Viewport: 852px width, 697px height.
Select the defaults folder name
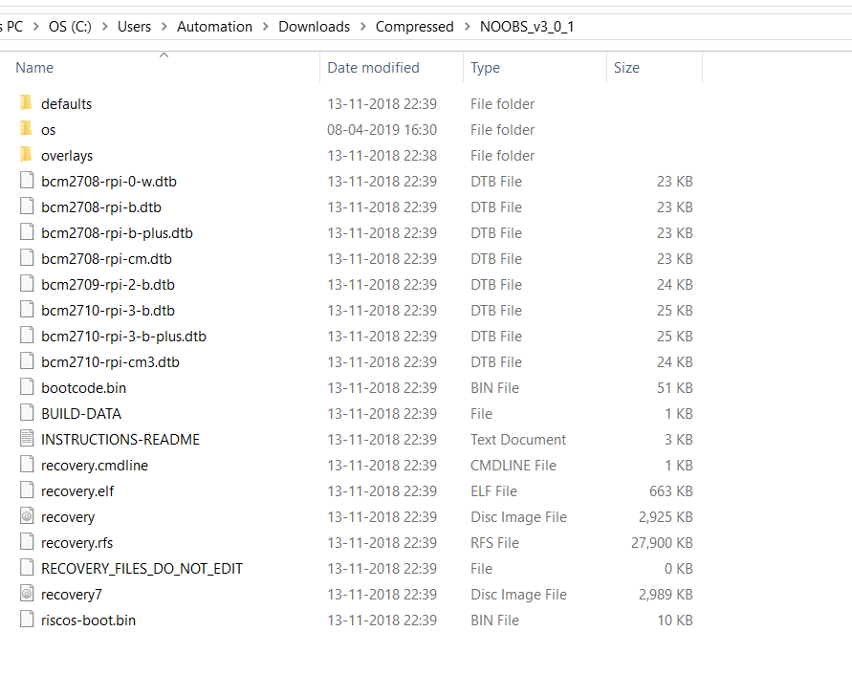[66, 104]
